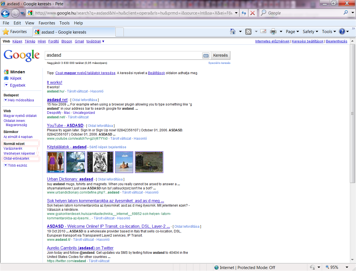Refresh the page using address bar icon

click(244, 13)
